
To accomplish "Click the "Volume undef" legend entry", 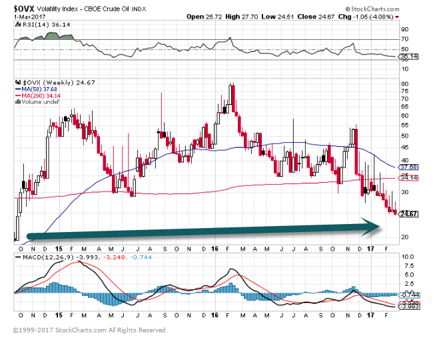I will (x=41, y=102).
